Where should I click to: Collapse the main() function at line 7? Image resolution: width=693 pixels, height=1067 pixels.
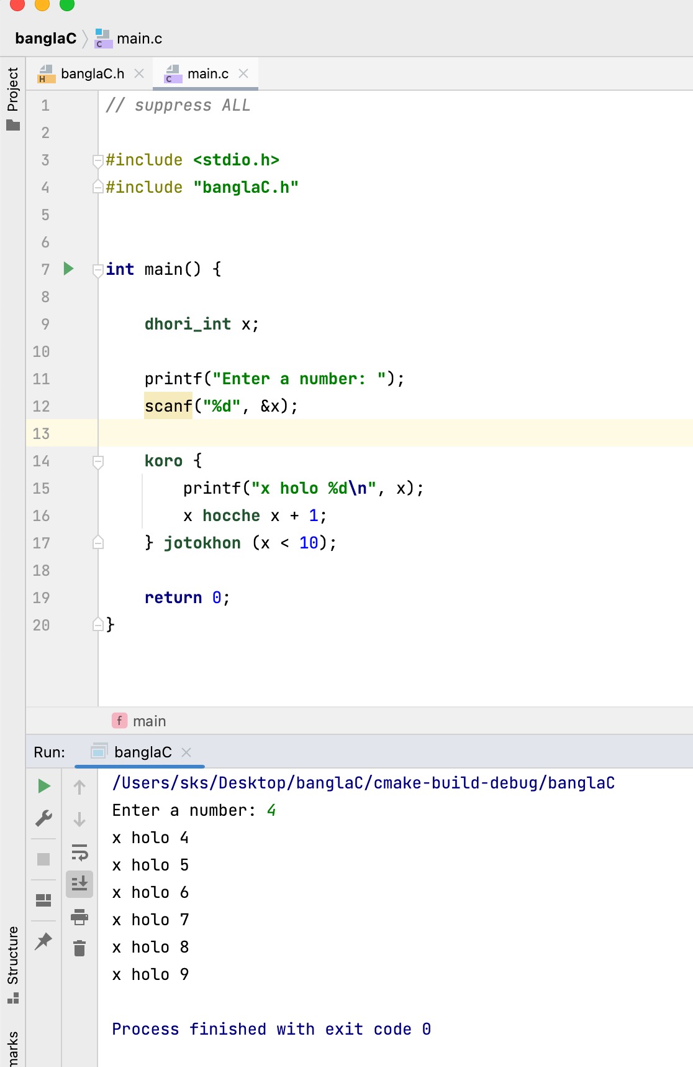point(97,270)
